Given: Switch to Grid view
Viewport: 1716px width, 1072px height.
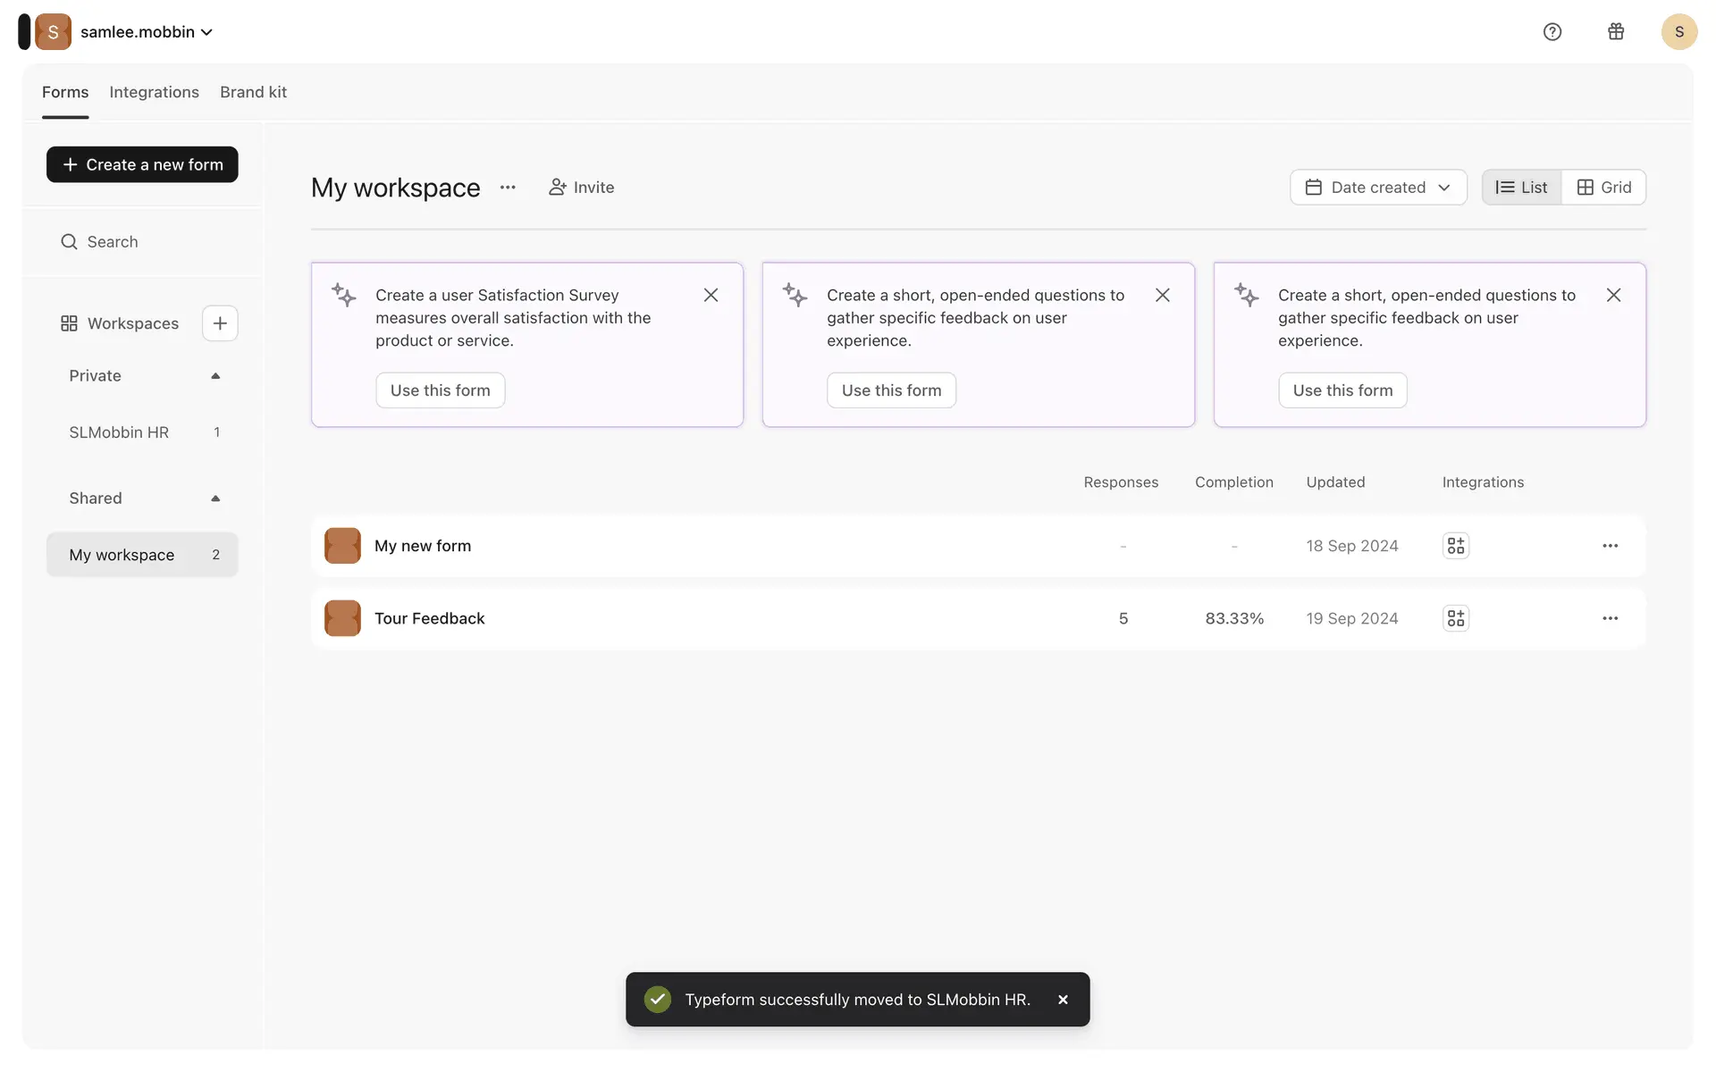Looking at the screenshot, I should 1604,188.
